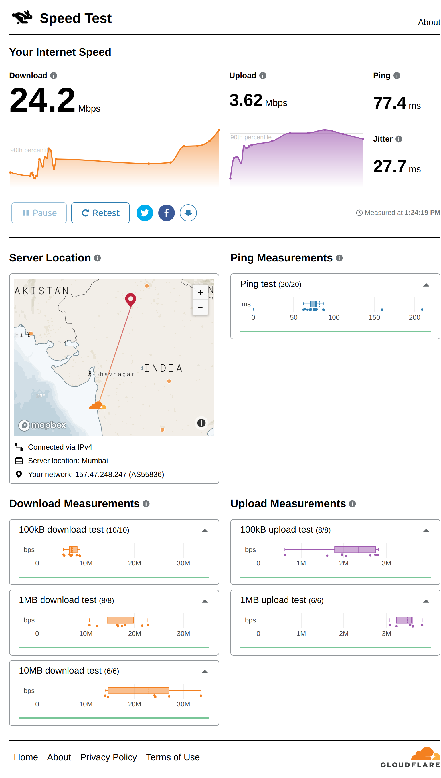
Task: Open the Terms of Use link
Action: (173, 757)
